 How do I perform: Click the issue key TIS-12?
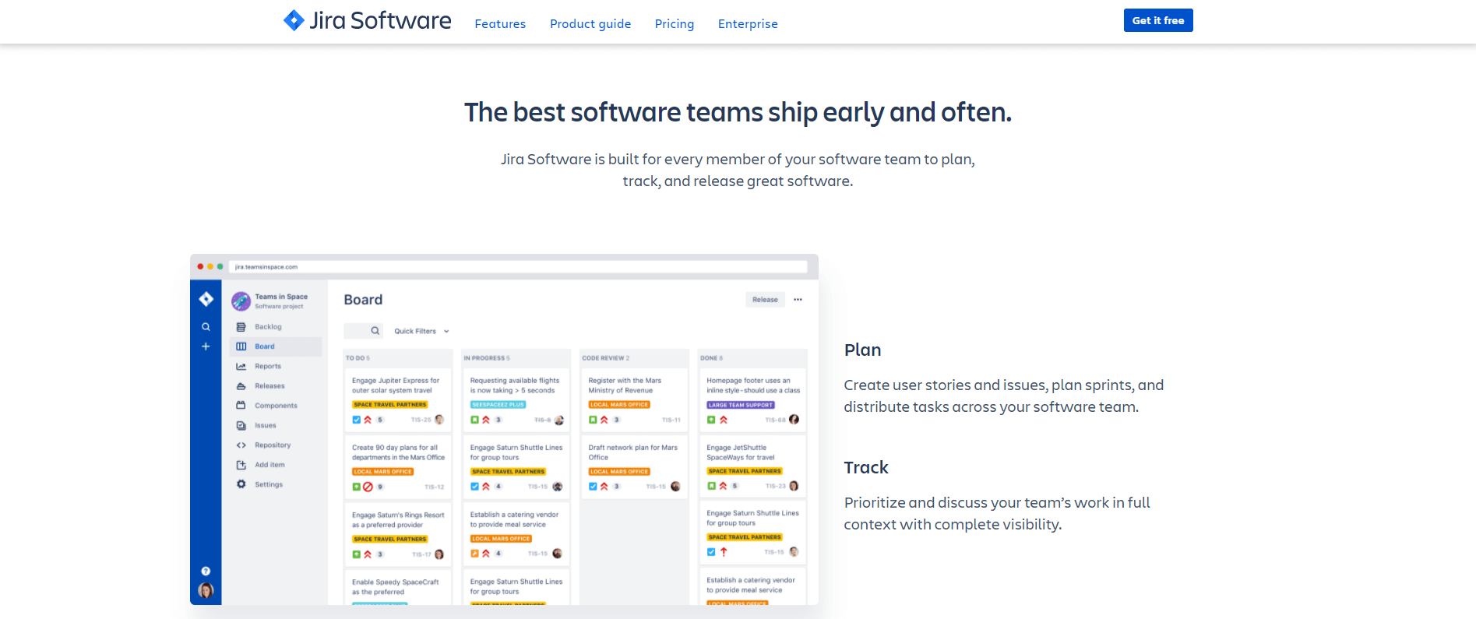(435, 487)
